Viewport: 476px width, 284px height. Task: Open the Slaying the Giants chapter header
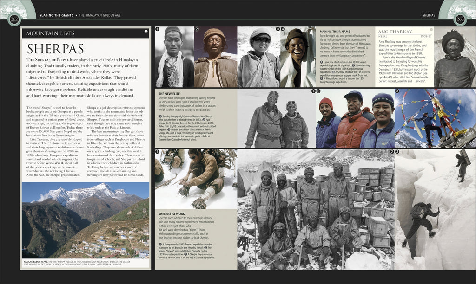pyautogui.click(x=54, y=15)
